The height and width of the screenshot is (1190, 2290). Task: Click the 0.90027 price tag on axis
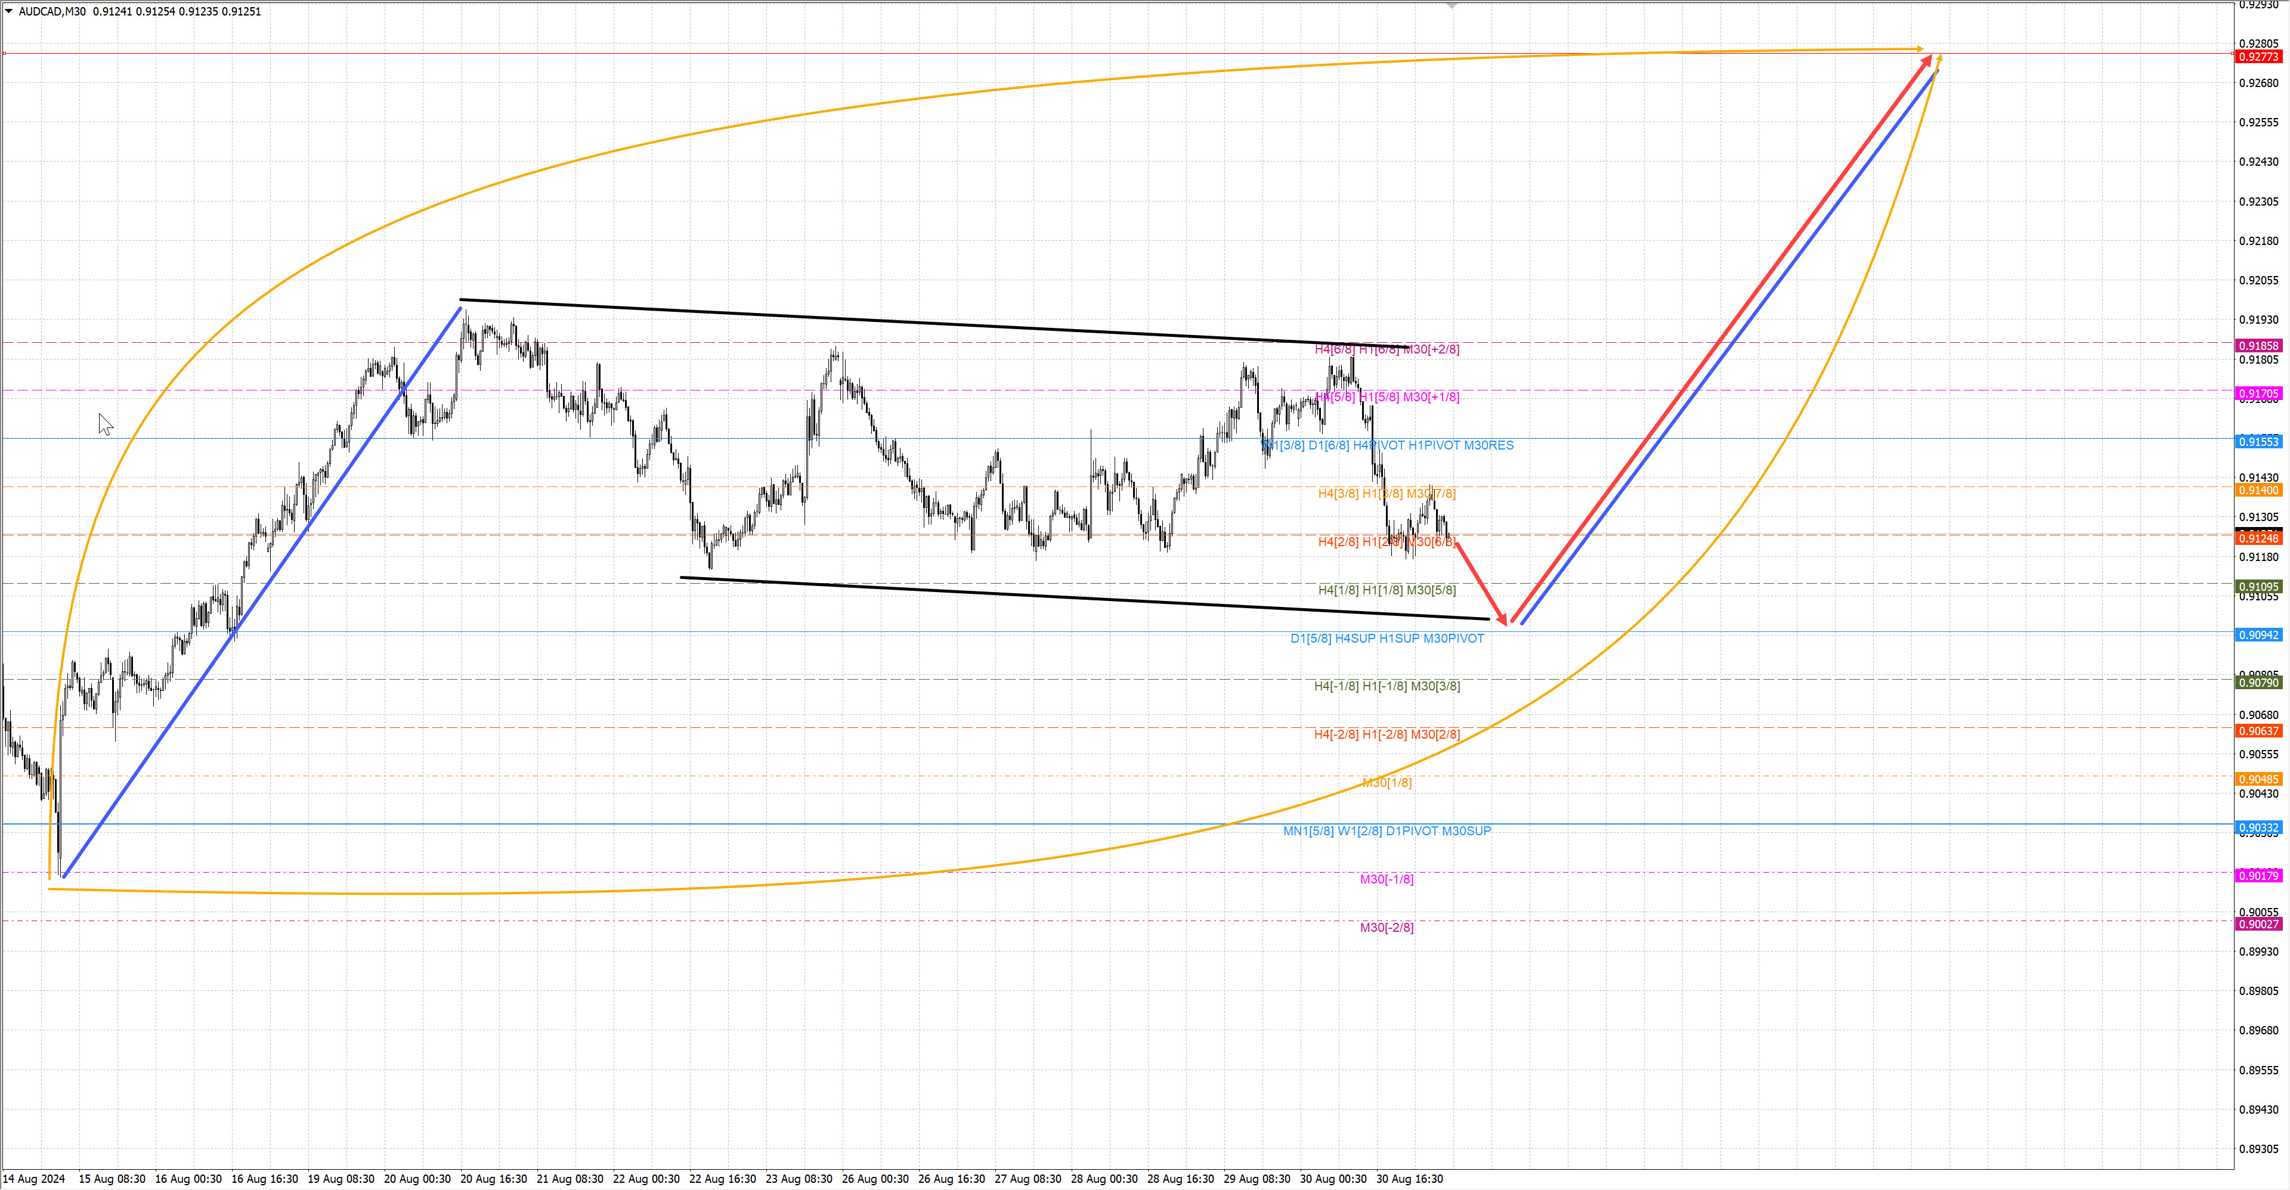2258,924
